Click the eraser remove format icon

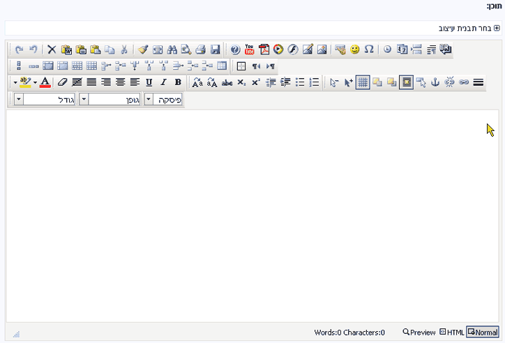[62, 82]
